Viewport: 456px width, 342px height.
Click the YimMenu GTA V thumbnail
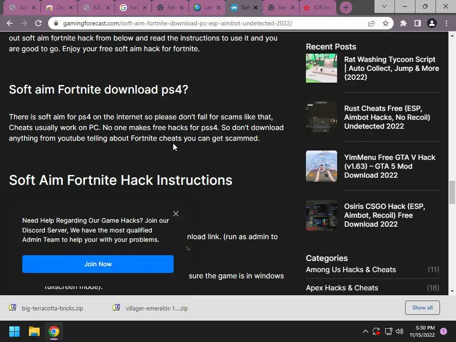[x=322, y=166]
